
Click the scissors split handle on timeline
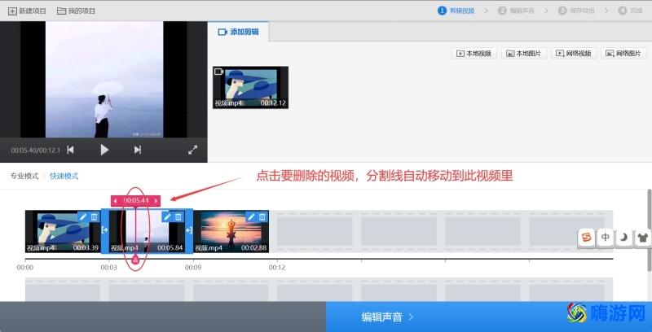coord(135,260)
